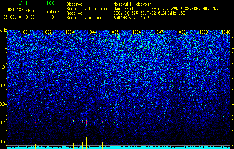The width and height of the screenshot is (234, 149).
Task: Click the cyan noise level bar
Action: click(119, 148)
